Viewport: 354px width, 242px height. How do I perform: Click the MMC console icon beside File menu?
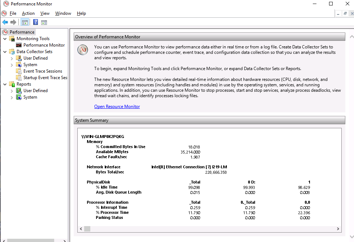click(x=4, y=13)
